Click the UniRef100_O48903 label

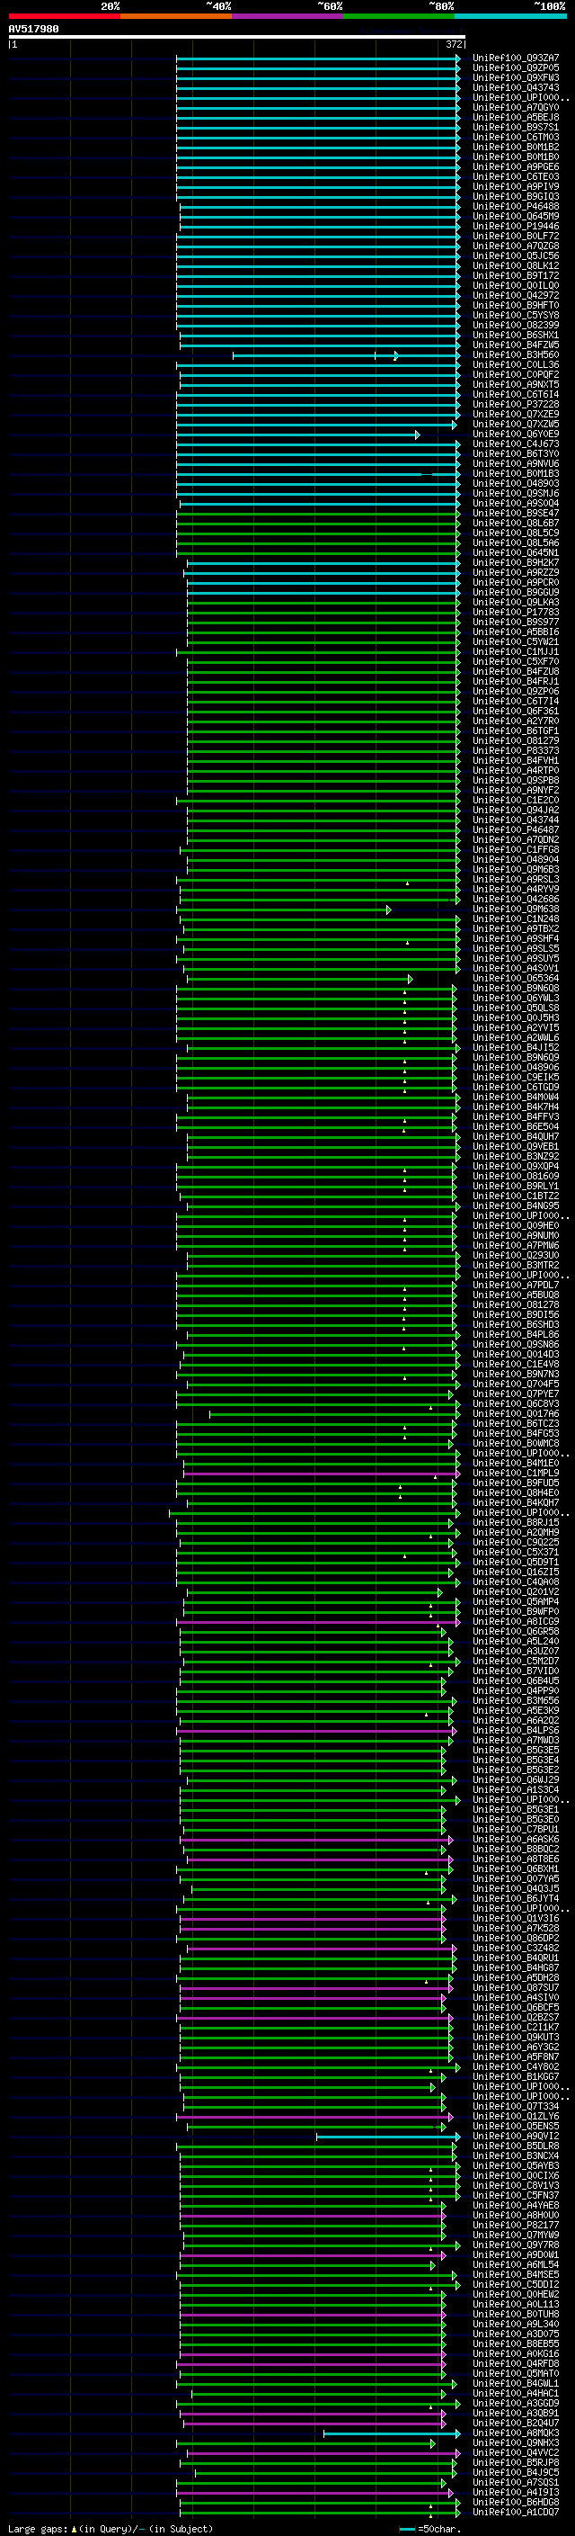pos(516,483)
